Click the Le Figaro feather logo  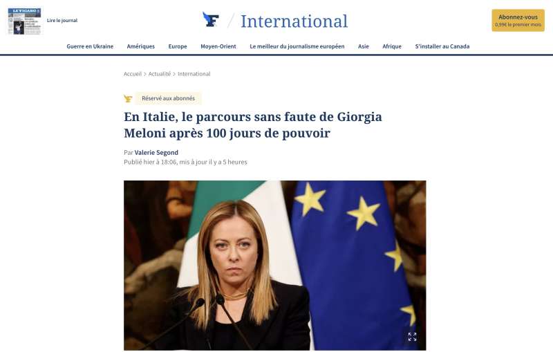[x=211, y=20]
